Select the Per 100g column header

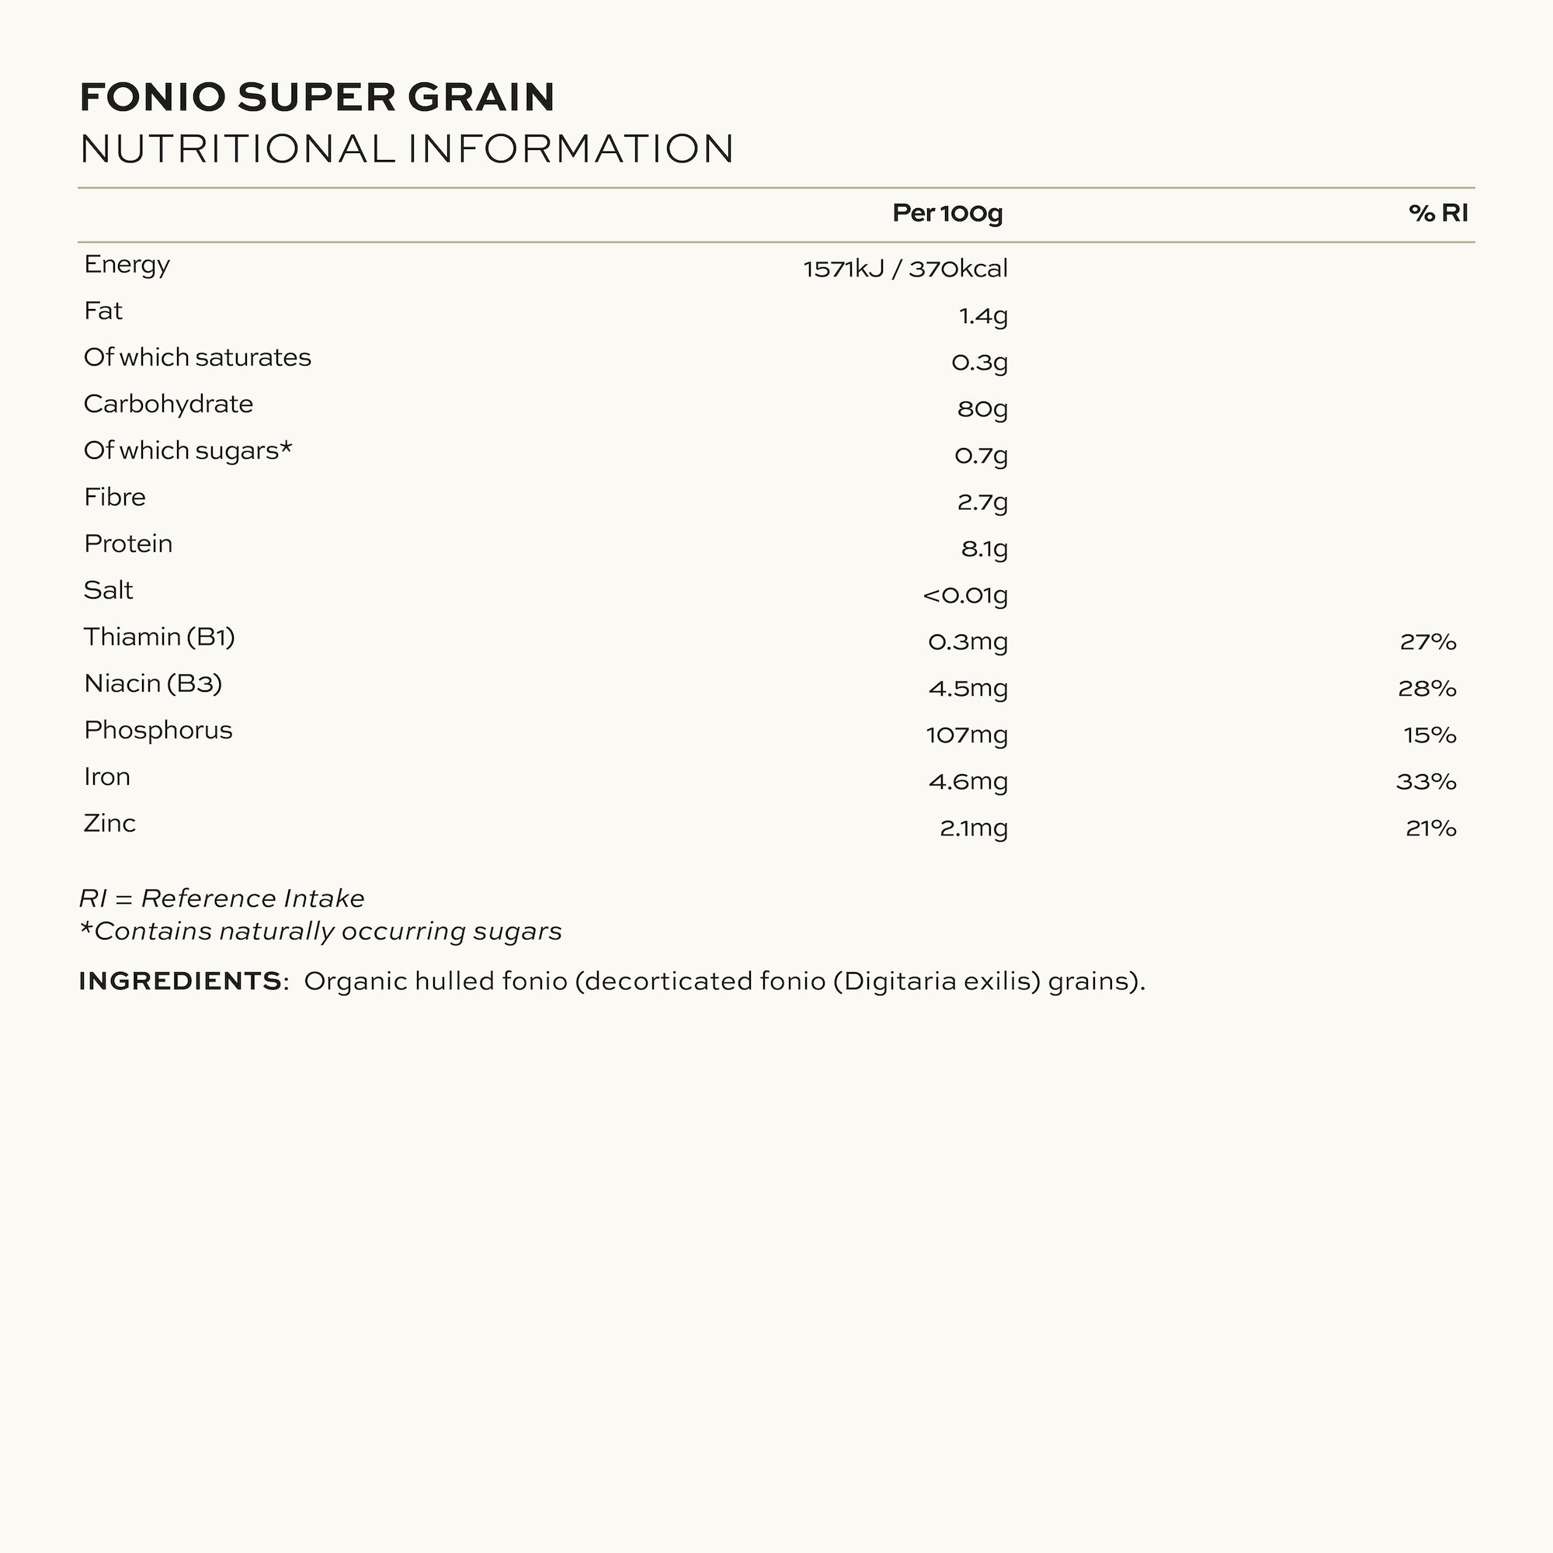point(947,213)
